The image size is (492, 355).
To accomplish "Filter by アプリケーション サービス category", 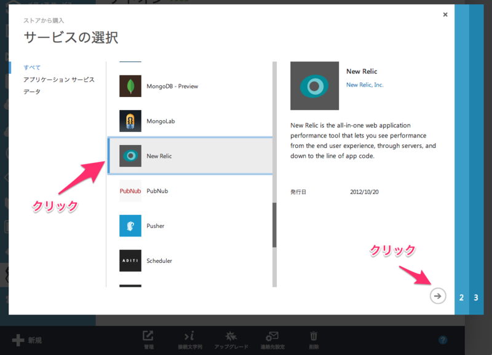I will click(58, 80).
